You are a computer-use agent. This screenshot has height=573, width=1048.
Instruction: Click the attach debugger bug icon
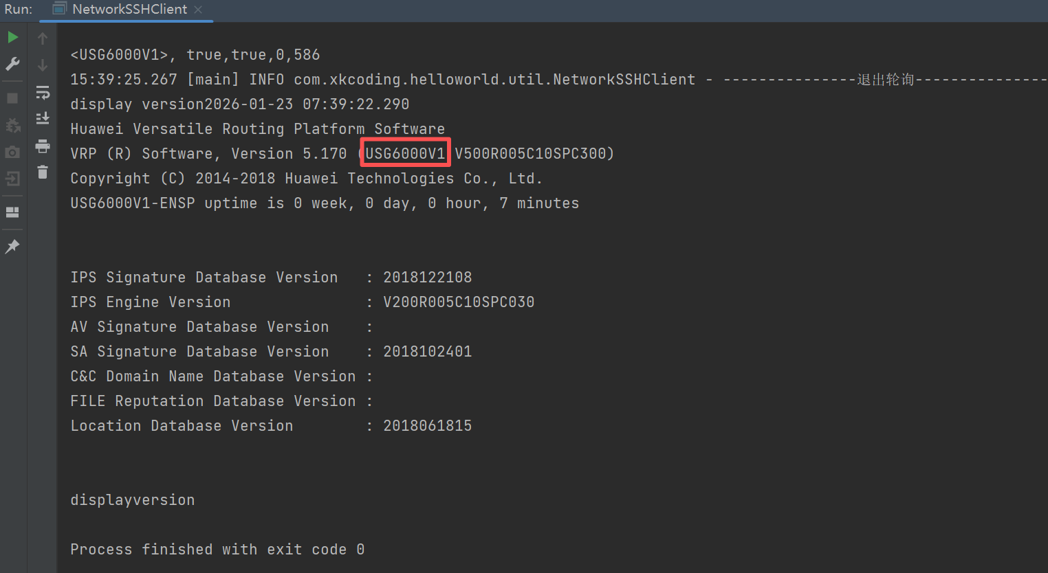(x=12, y=125)
